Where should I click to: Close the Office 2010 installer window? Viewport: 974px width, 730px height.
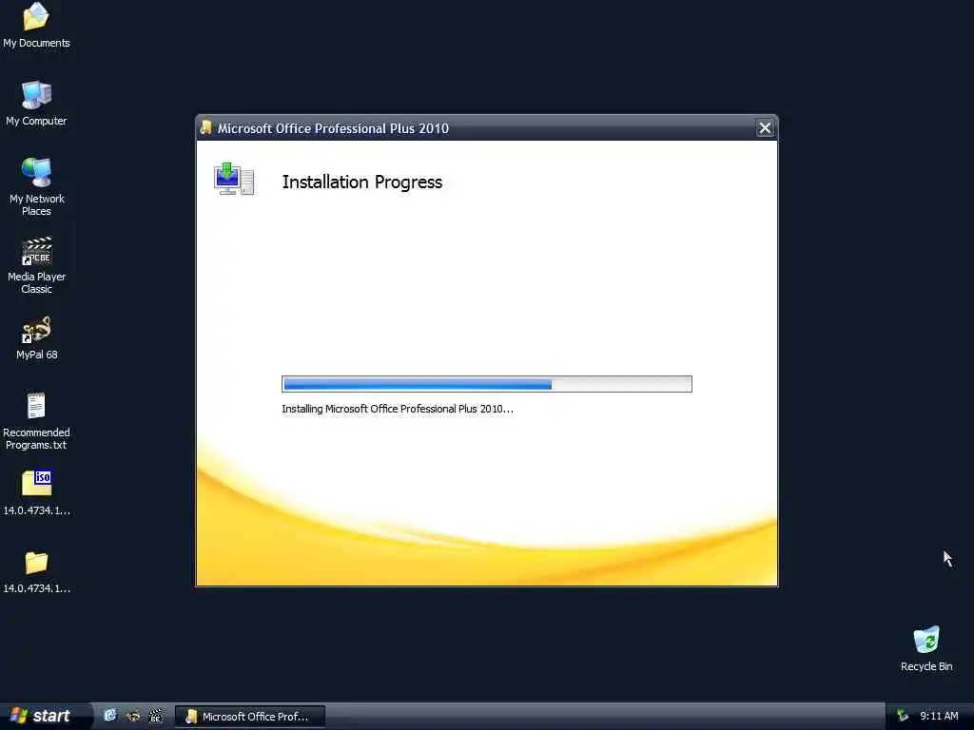(765, 128)
